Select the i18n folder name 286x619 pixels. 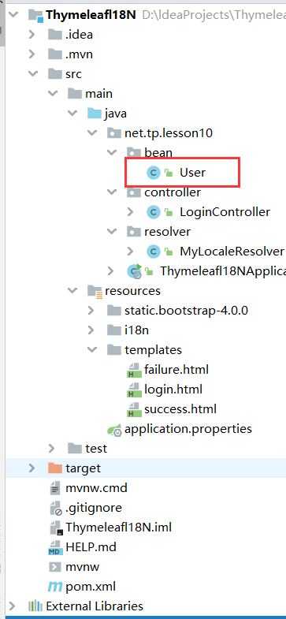point(136,330)
